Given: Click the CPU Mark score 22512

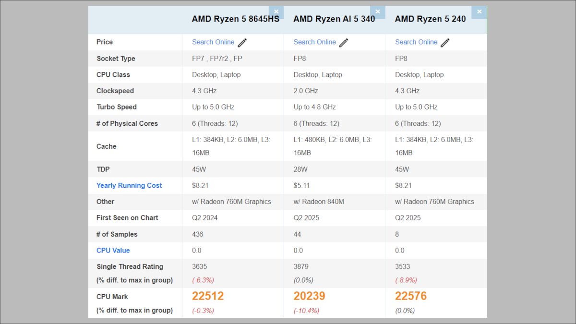Looking at the screenshot, I should point(208,296).
